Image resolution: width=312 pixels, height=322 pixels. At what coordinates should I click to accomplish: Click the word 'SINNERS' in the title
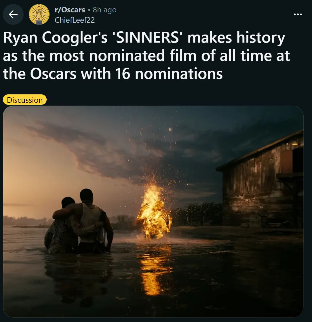(x=147, y=38)
